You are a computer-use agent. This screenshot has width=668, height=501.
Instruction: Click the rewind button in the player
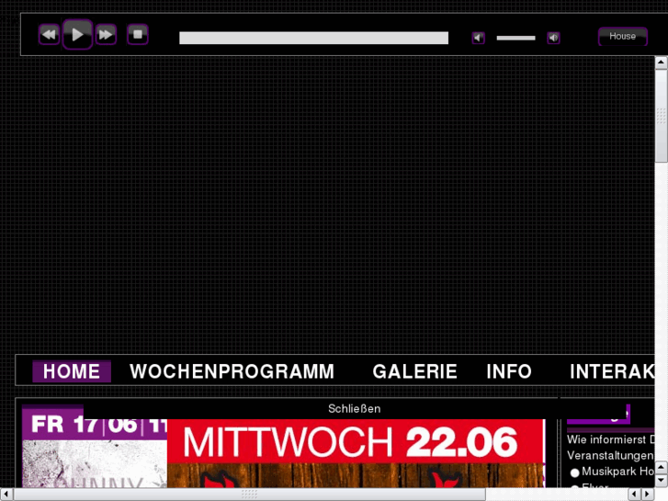[49, 35]
